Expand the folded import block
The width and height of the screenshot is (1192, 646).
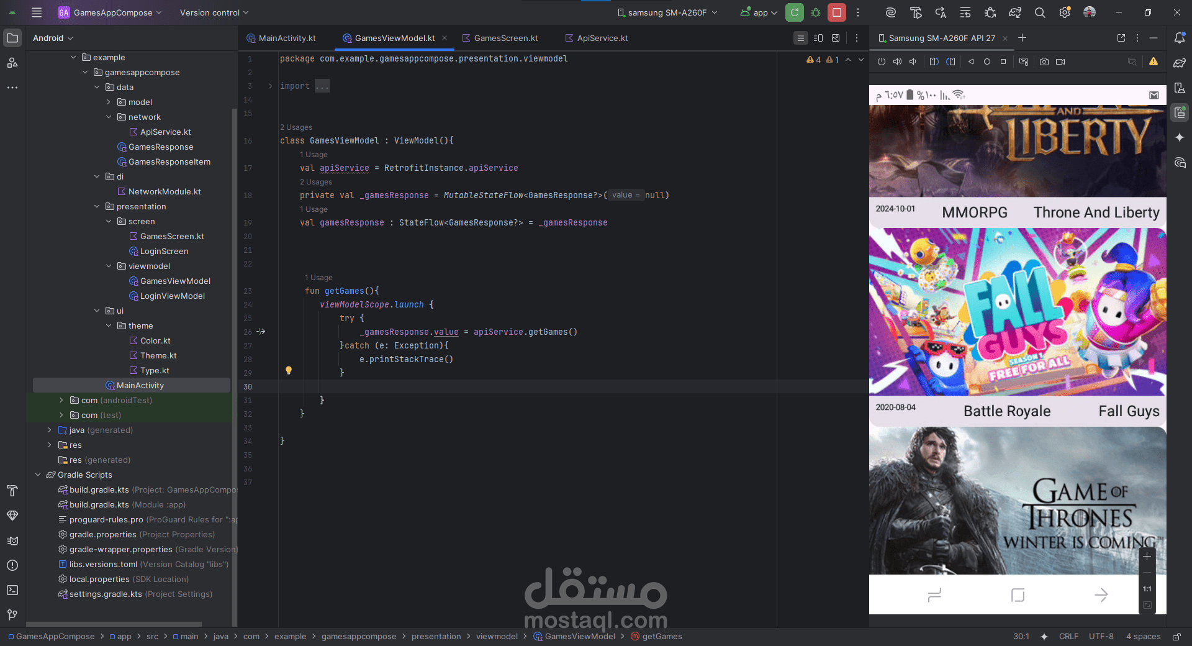coord(270,86)
